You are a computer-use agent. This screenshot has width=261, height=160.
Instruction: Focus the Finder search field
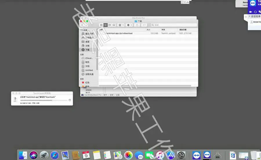point(174,25)
